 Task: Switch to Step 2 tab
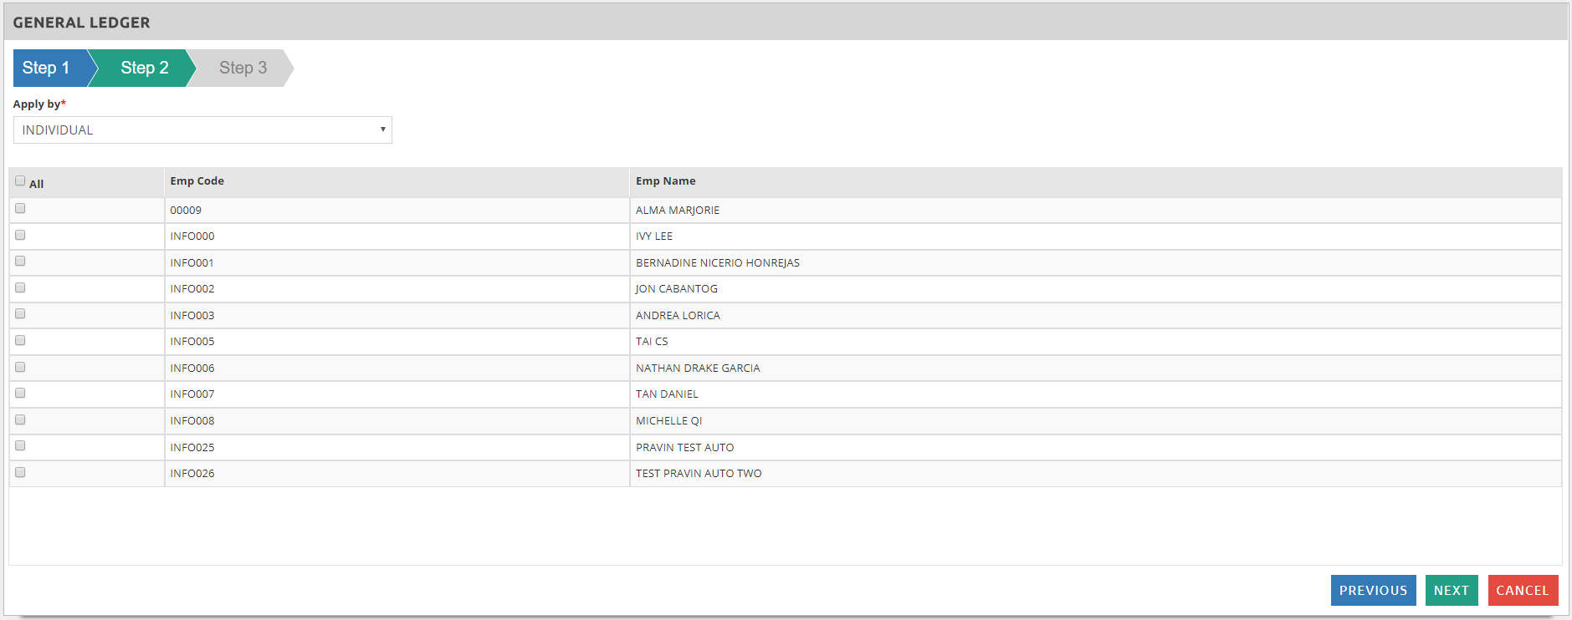tap(144, 68)
